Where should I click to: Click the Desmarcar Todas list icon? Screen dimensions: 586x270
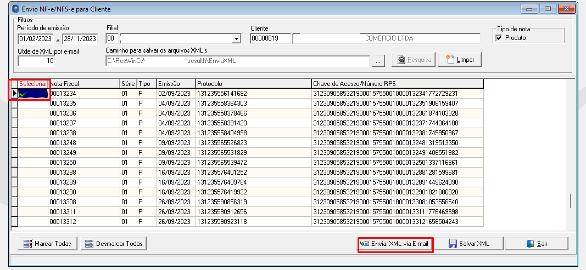coord(89,244)
